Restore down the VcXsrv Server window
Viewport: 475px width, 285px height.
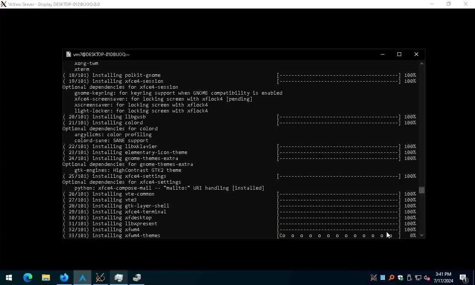click(449, 4)
